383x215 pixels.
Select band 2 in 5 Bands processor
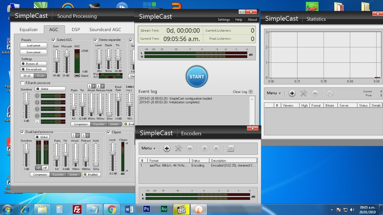pyautogui.click(x=37, y=116)
